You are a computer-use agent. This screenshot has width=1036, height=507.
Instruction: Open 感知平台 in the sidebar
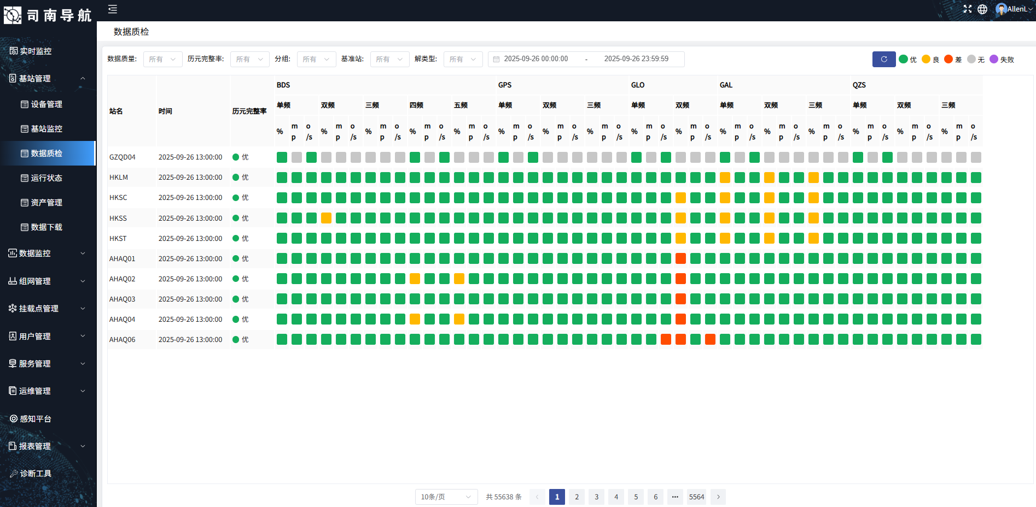pyautogui.click(x=48, y=418)
